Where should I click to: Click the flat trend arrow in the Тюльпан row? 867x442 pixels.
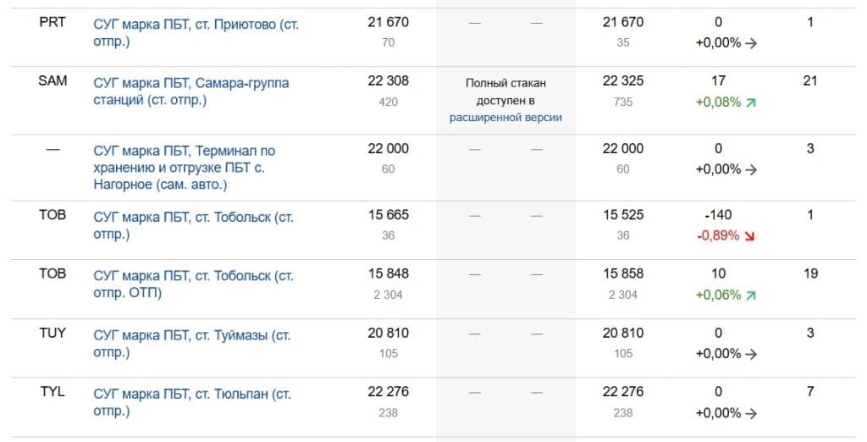pos(749,413)
